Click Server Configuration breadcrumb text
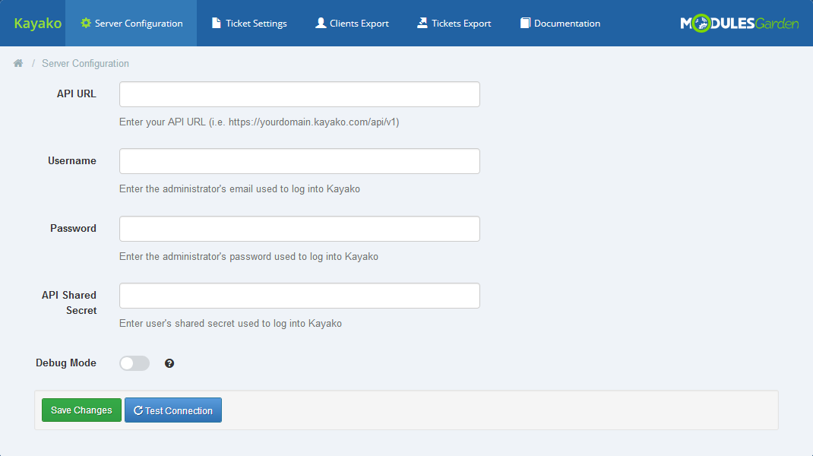813x456 pixels. tap(85, 63)
